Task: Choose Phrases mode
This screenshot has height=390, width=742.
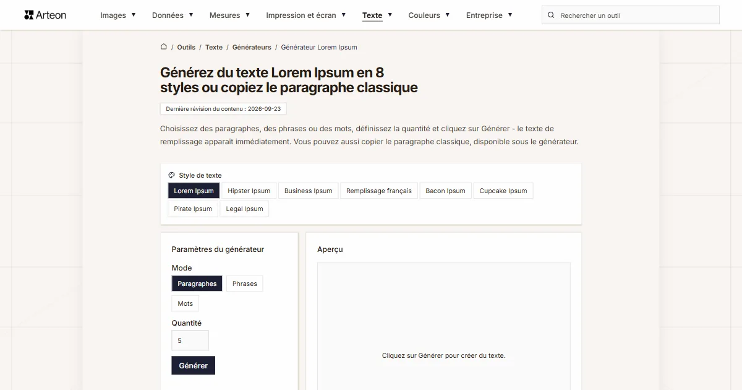Action: point(245,284)
